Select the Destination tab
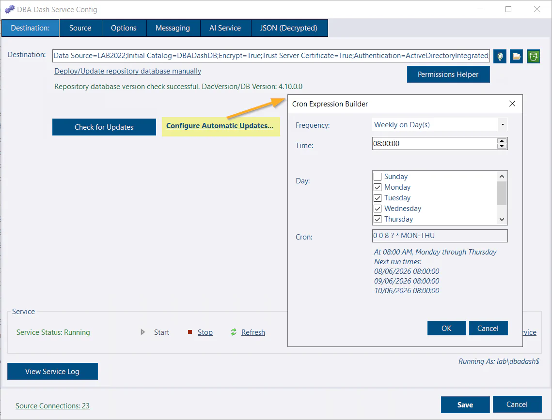552x420 pixels. click(30, 28)
